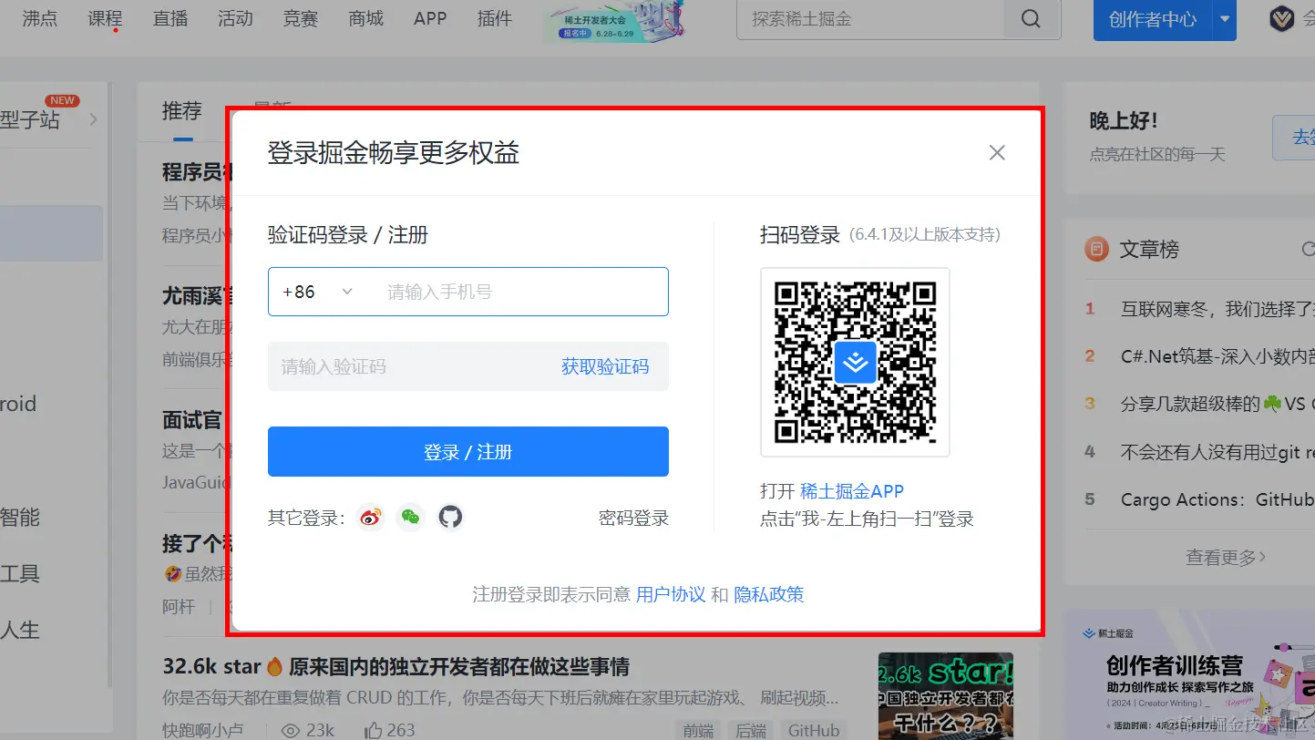Click the QR code image for scan login
The height and width of the screenshot is (740, 1315).
pos(855,362)
